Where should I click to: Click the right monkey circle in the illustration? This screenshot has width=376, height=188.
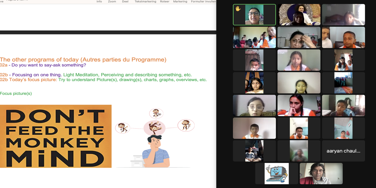tap(186, 125)
